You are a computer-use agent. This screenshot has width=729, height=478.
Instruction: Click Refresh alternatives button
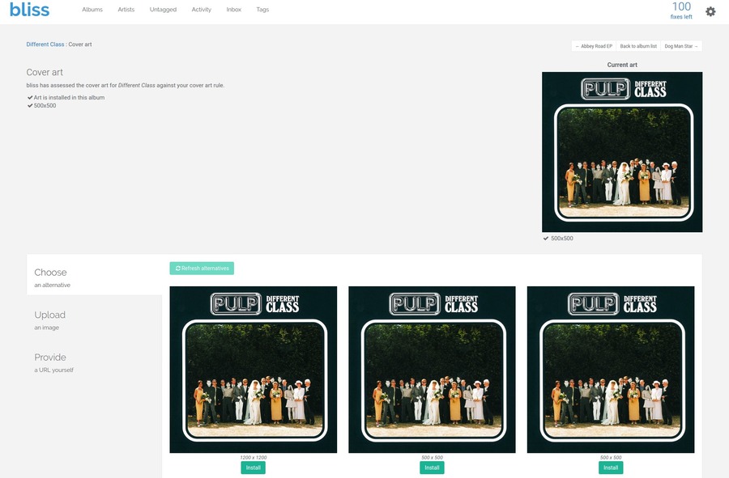click(x=202, y=269)
